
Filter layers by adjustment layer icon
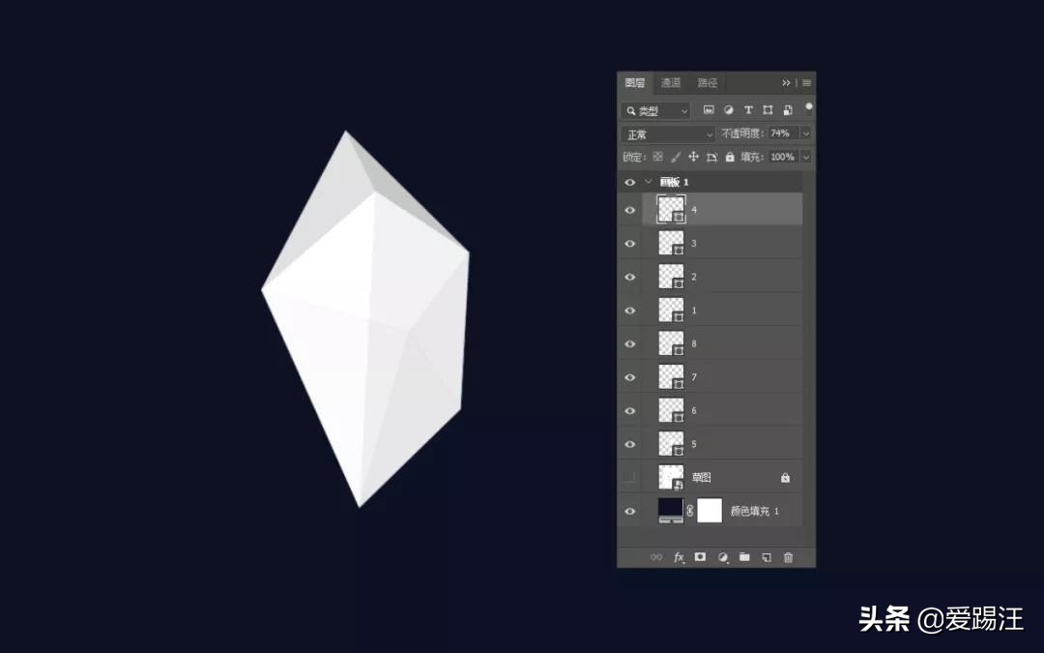pos(729,110)
